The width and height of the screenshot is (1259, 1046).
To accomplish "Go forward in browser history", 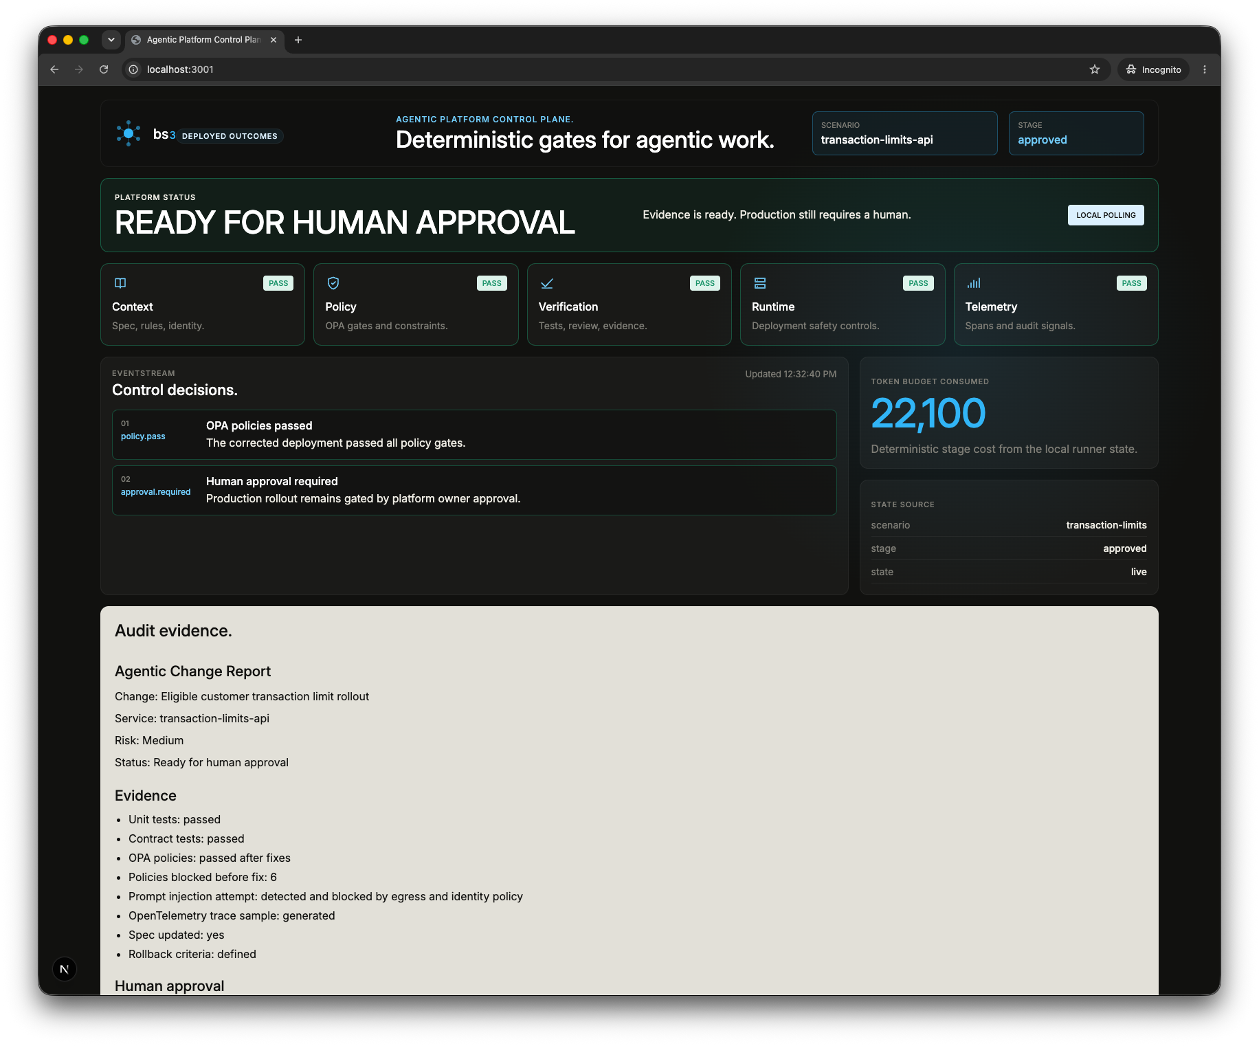I will tap(79, 69).
